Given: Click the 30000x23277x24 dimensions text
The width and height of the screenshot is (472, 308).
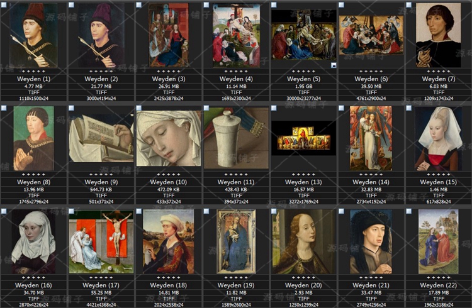Looking at the screenshot, I should pyautogui.click(x=304, y=98).
